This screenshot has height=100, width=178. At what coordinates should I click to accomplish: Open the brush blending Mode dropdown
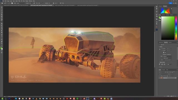[x=21, y=3]
